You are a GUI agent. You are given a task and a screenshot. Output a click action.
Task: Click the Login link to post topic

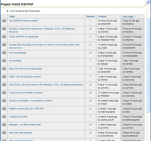(x=12, y=11)
